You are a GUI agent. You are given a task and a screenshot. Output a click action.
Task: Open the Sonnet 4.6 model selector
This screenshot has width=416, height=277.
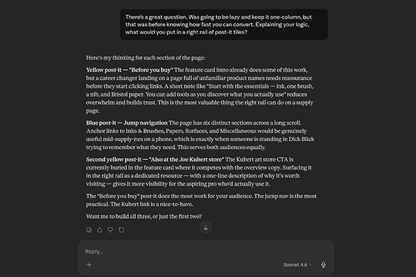pos(300,265)
